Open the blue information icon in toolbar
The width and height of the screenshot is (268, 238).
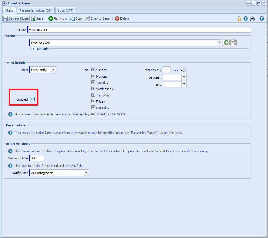click(x=246, y=18)
